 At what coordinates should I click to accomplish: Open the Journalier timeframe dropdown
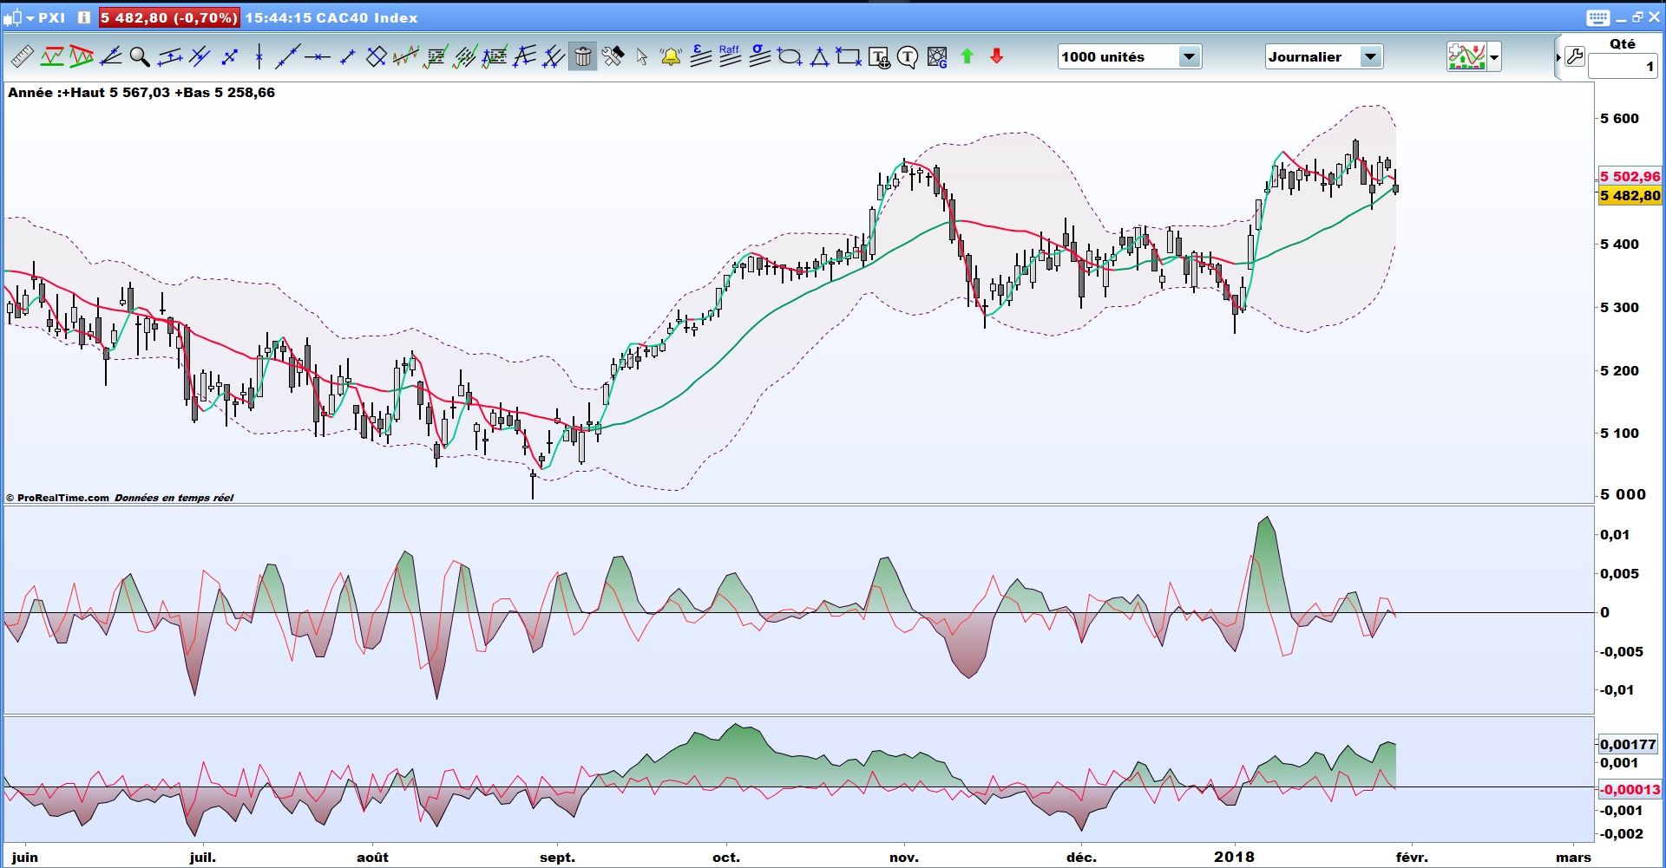pyautogui.click(x=1324, y=57)
